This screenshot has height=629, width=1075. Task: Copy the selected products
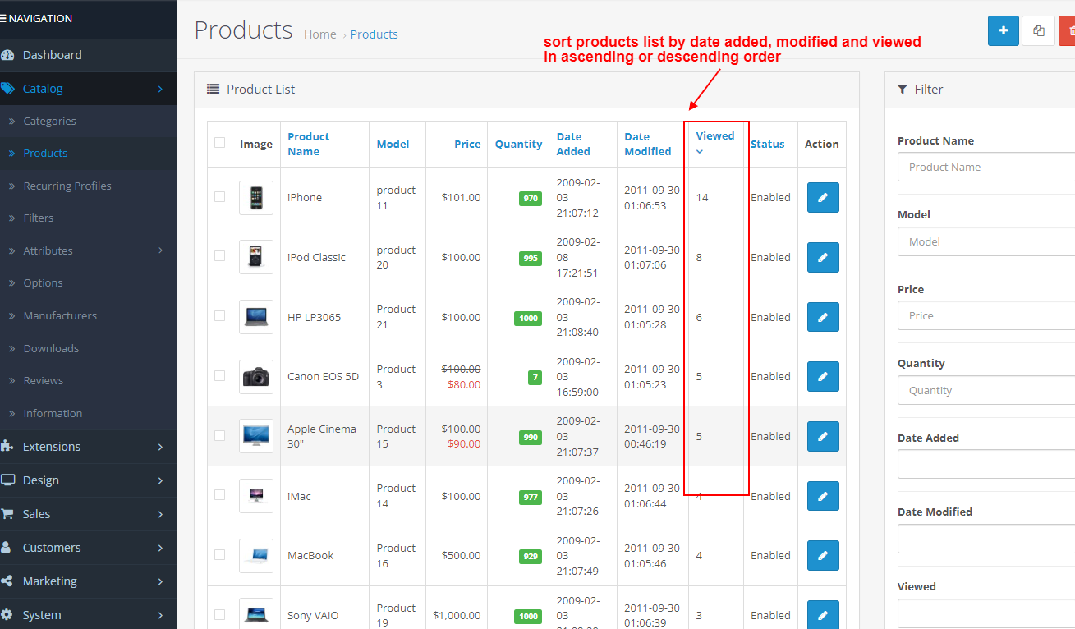(1038, 30)
